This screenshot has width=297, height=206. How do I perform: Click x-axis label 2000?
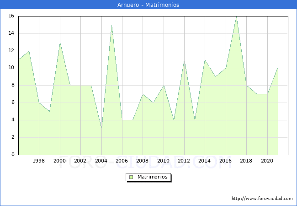[60, 161]
